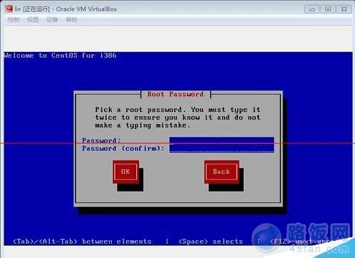
Task: Open the 视图 menu
Action: tap(33, 20)
